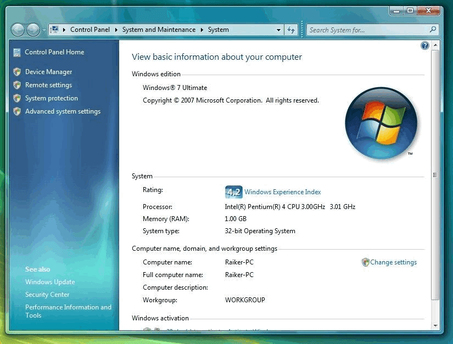Image resolution: width=453 pixels, height=344 pixels.
Task: Click the vertical scrollbar thumb
Action: [435, 175]
